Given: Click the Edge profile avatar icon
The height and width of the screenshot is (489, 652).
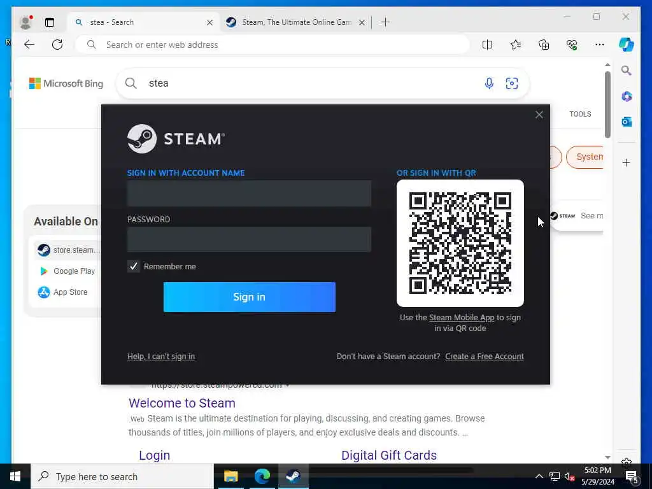Looking at the screenshot, I should tap(25, 22).
